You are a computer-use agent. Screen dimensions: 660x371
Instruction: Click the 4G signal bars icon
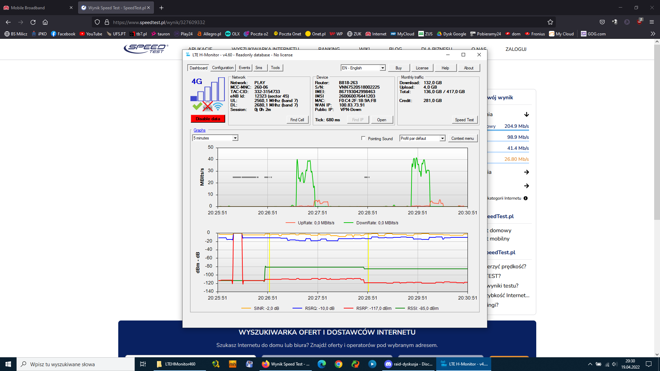(208, 89)
